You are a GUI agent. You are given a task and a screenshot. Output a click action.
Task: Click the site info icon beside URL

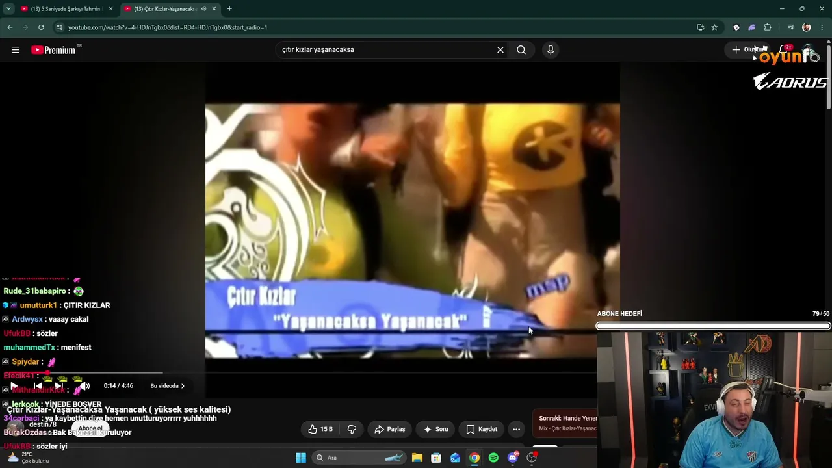click(60, 27)
